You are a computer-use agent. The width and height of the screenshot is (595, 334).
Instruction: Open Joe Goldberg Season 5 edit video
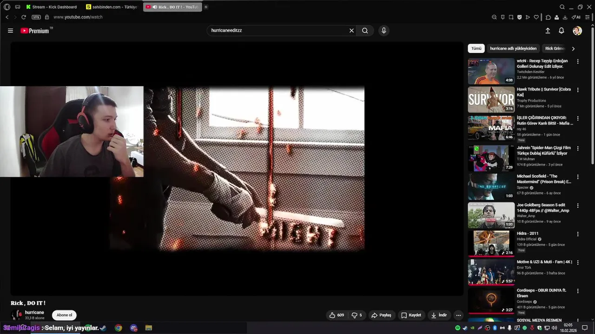(x=544, y=207)
